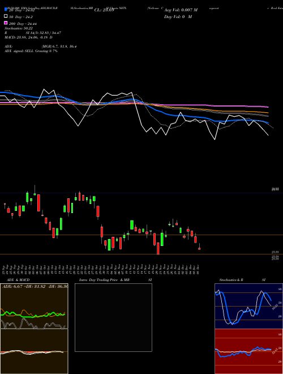Click the date labels axis under candles
This screenshot has width=283, height=374.
[x=101, y=270]
